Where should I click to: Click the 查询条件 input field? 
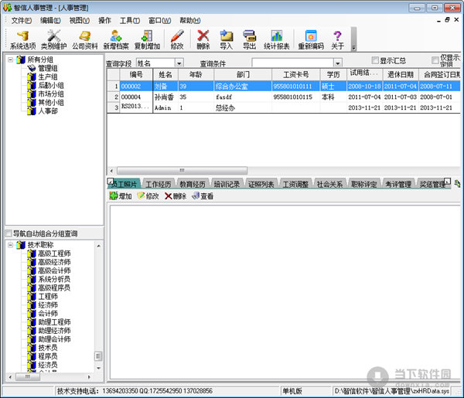click(292, 63)
